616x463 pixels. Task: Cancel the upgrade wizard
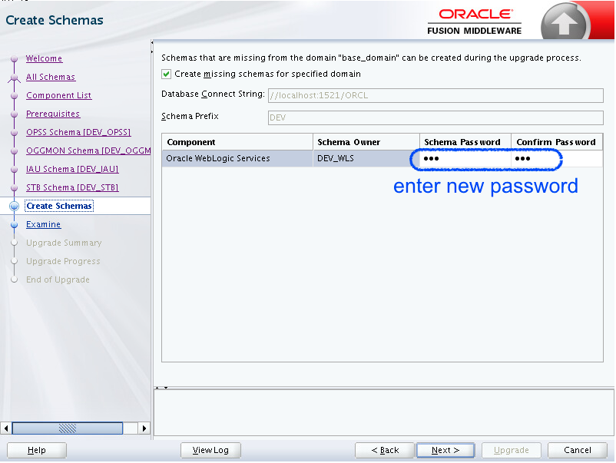577,450
